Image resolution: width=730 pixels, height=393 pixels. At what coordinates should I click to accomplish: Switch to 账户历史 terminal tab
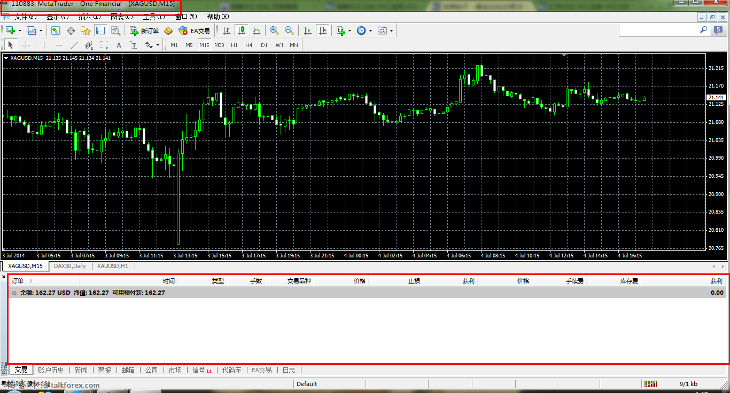pyautogui.click(x=51, y=370)
